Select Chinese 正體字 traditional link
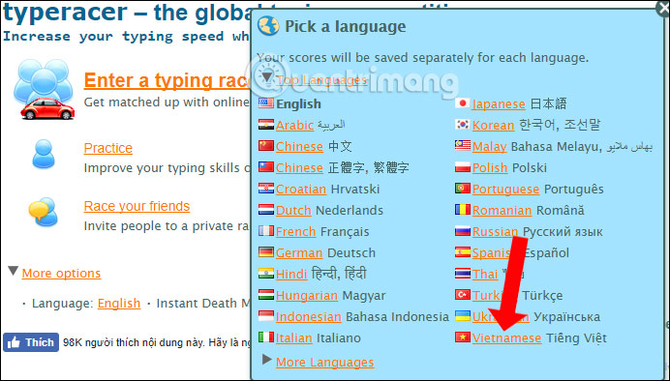The width and height of the screenshot is (670, 381). (x=299, y=167)
